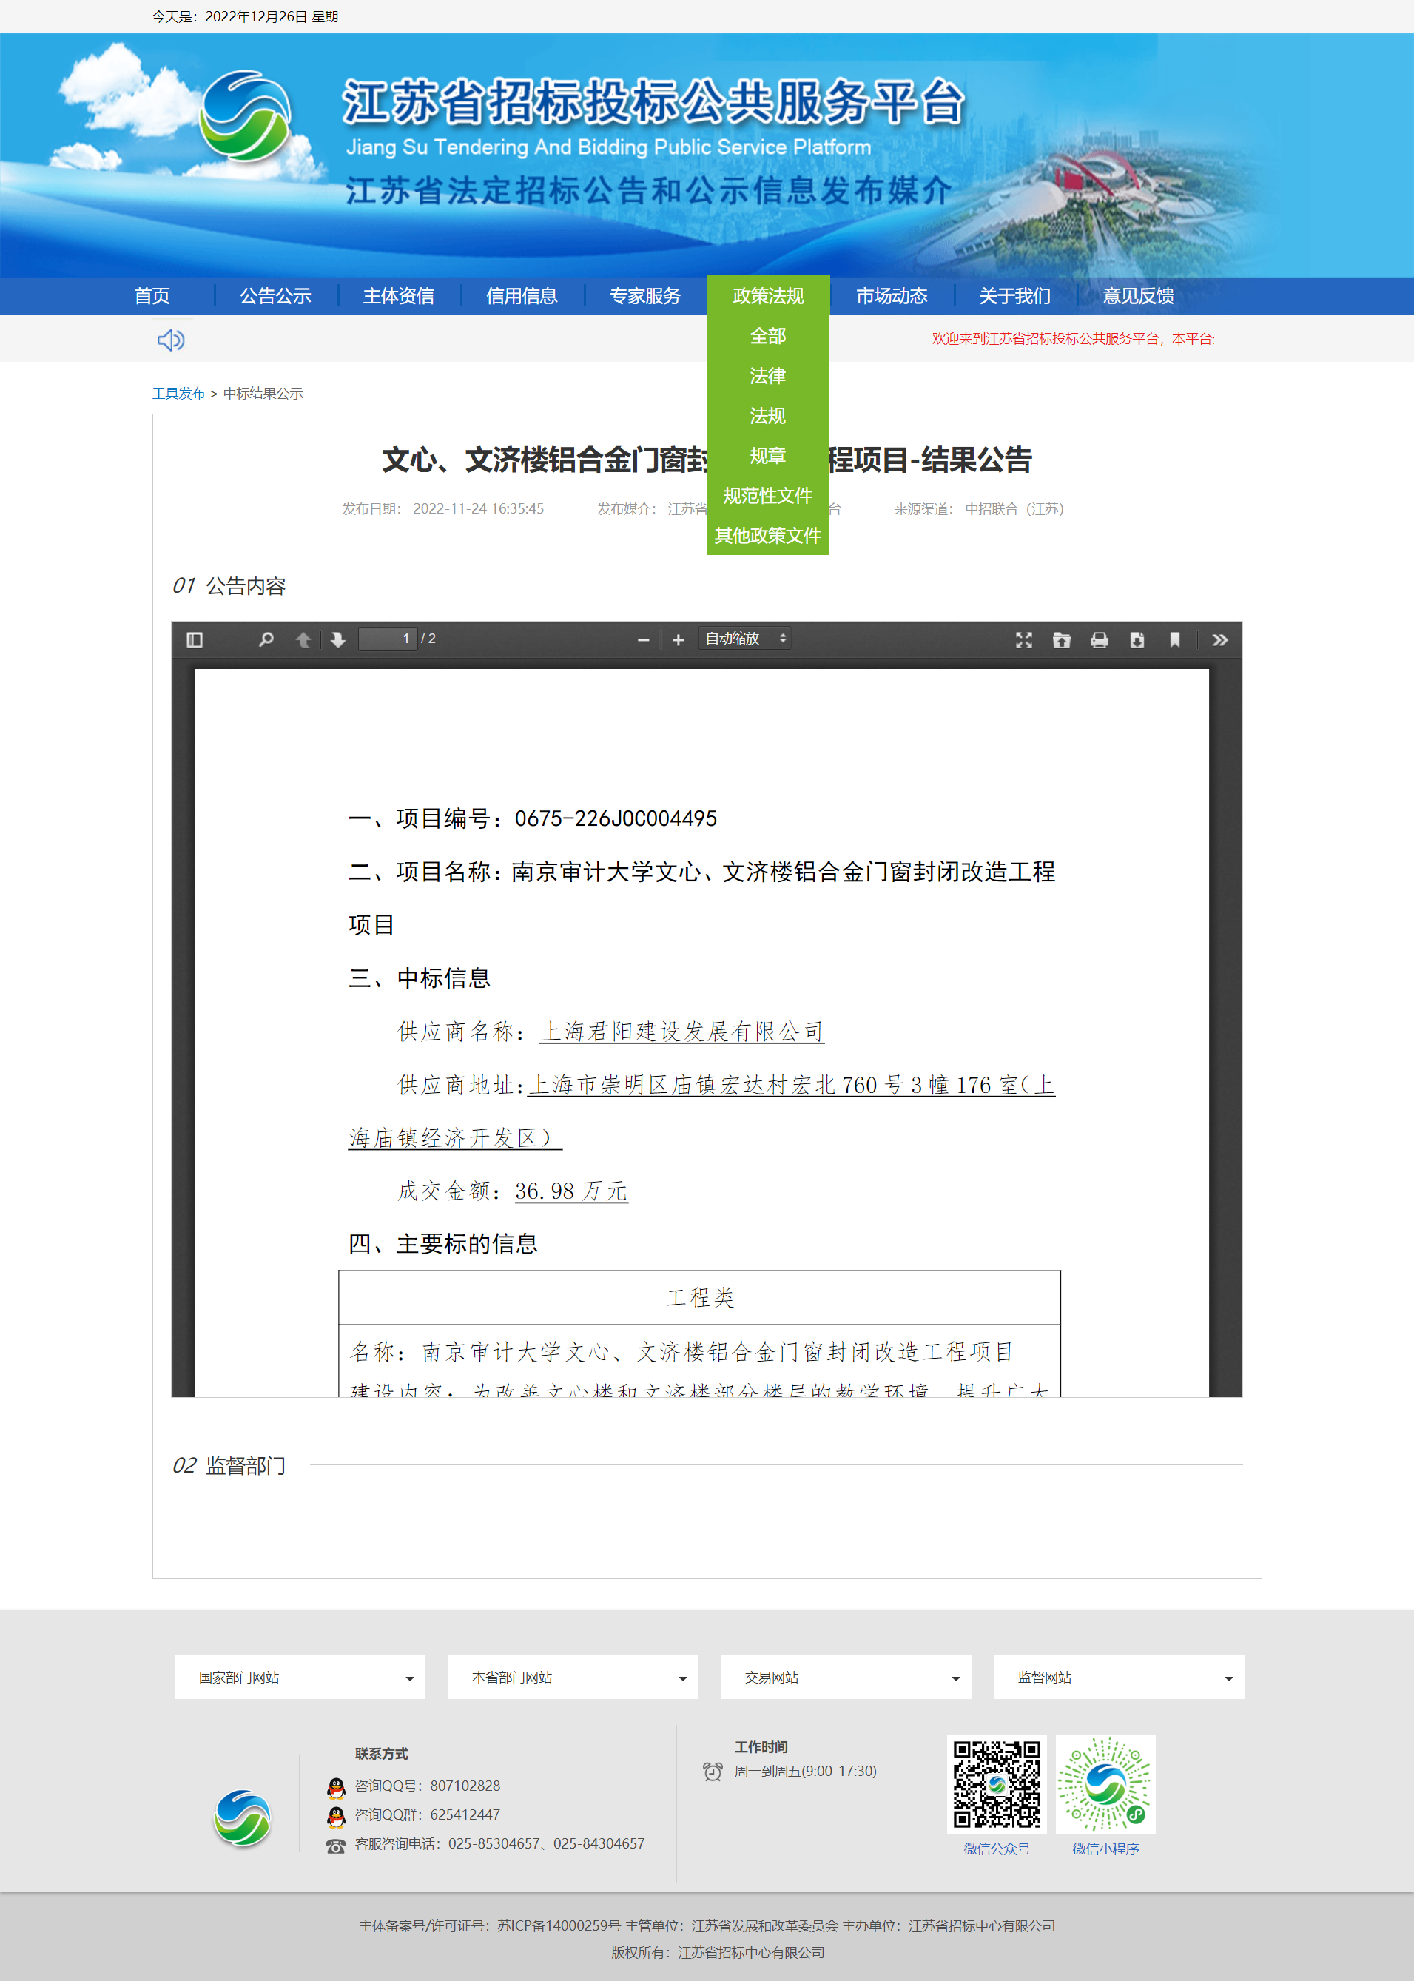Bookmark current PDF view

(1174, 640)
